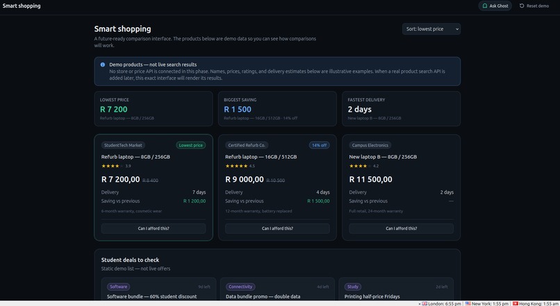Click the Smart shopping title in top bar
This screenshot has width=560, height=306.
click(x=22, y=6)
